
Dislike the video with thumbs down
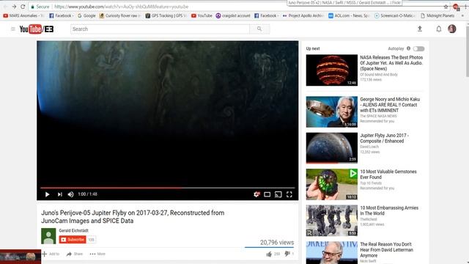coord(287,254)
